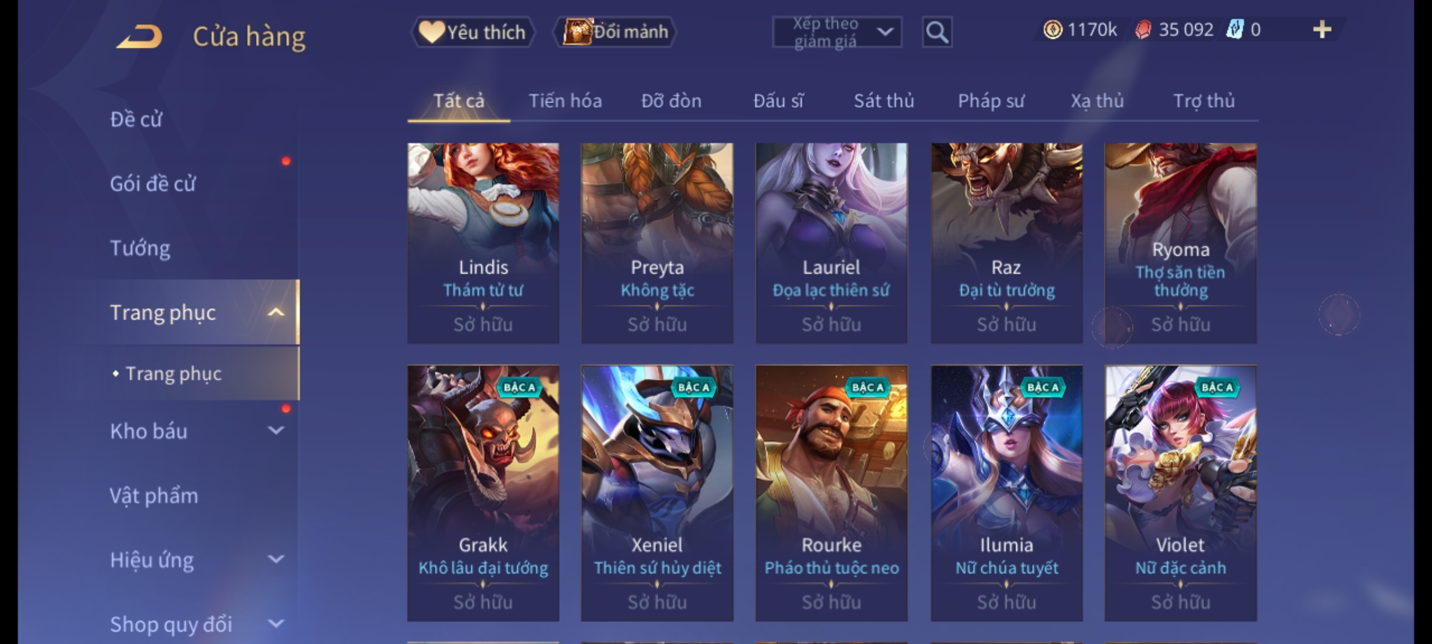Viewport: 1432px width, 644px height.
Task: Go back using the gold arrow icon
Action: pyautogui.click(x=140, y=36)
